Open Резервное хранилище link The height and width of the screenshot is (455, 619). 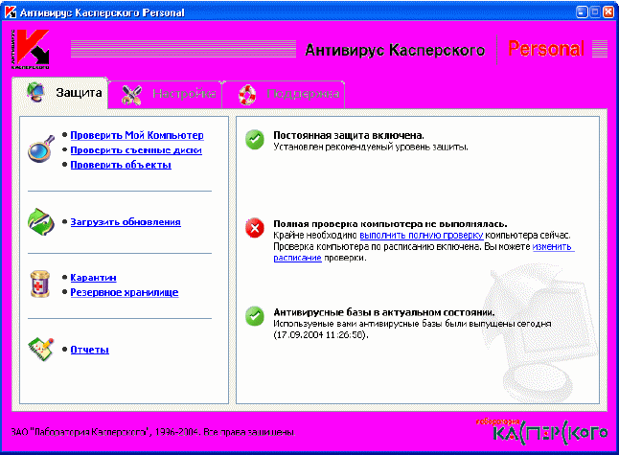[125, 292]
